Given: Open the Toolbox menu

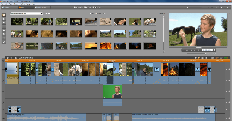Looking at the screenshot, I should tap(22, 4).
